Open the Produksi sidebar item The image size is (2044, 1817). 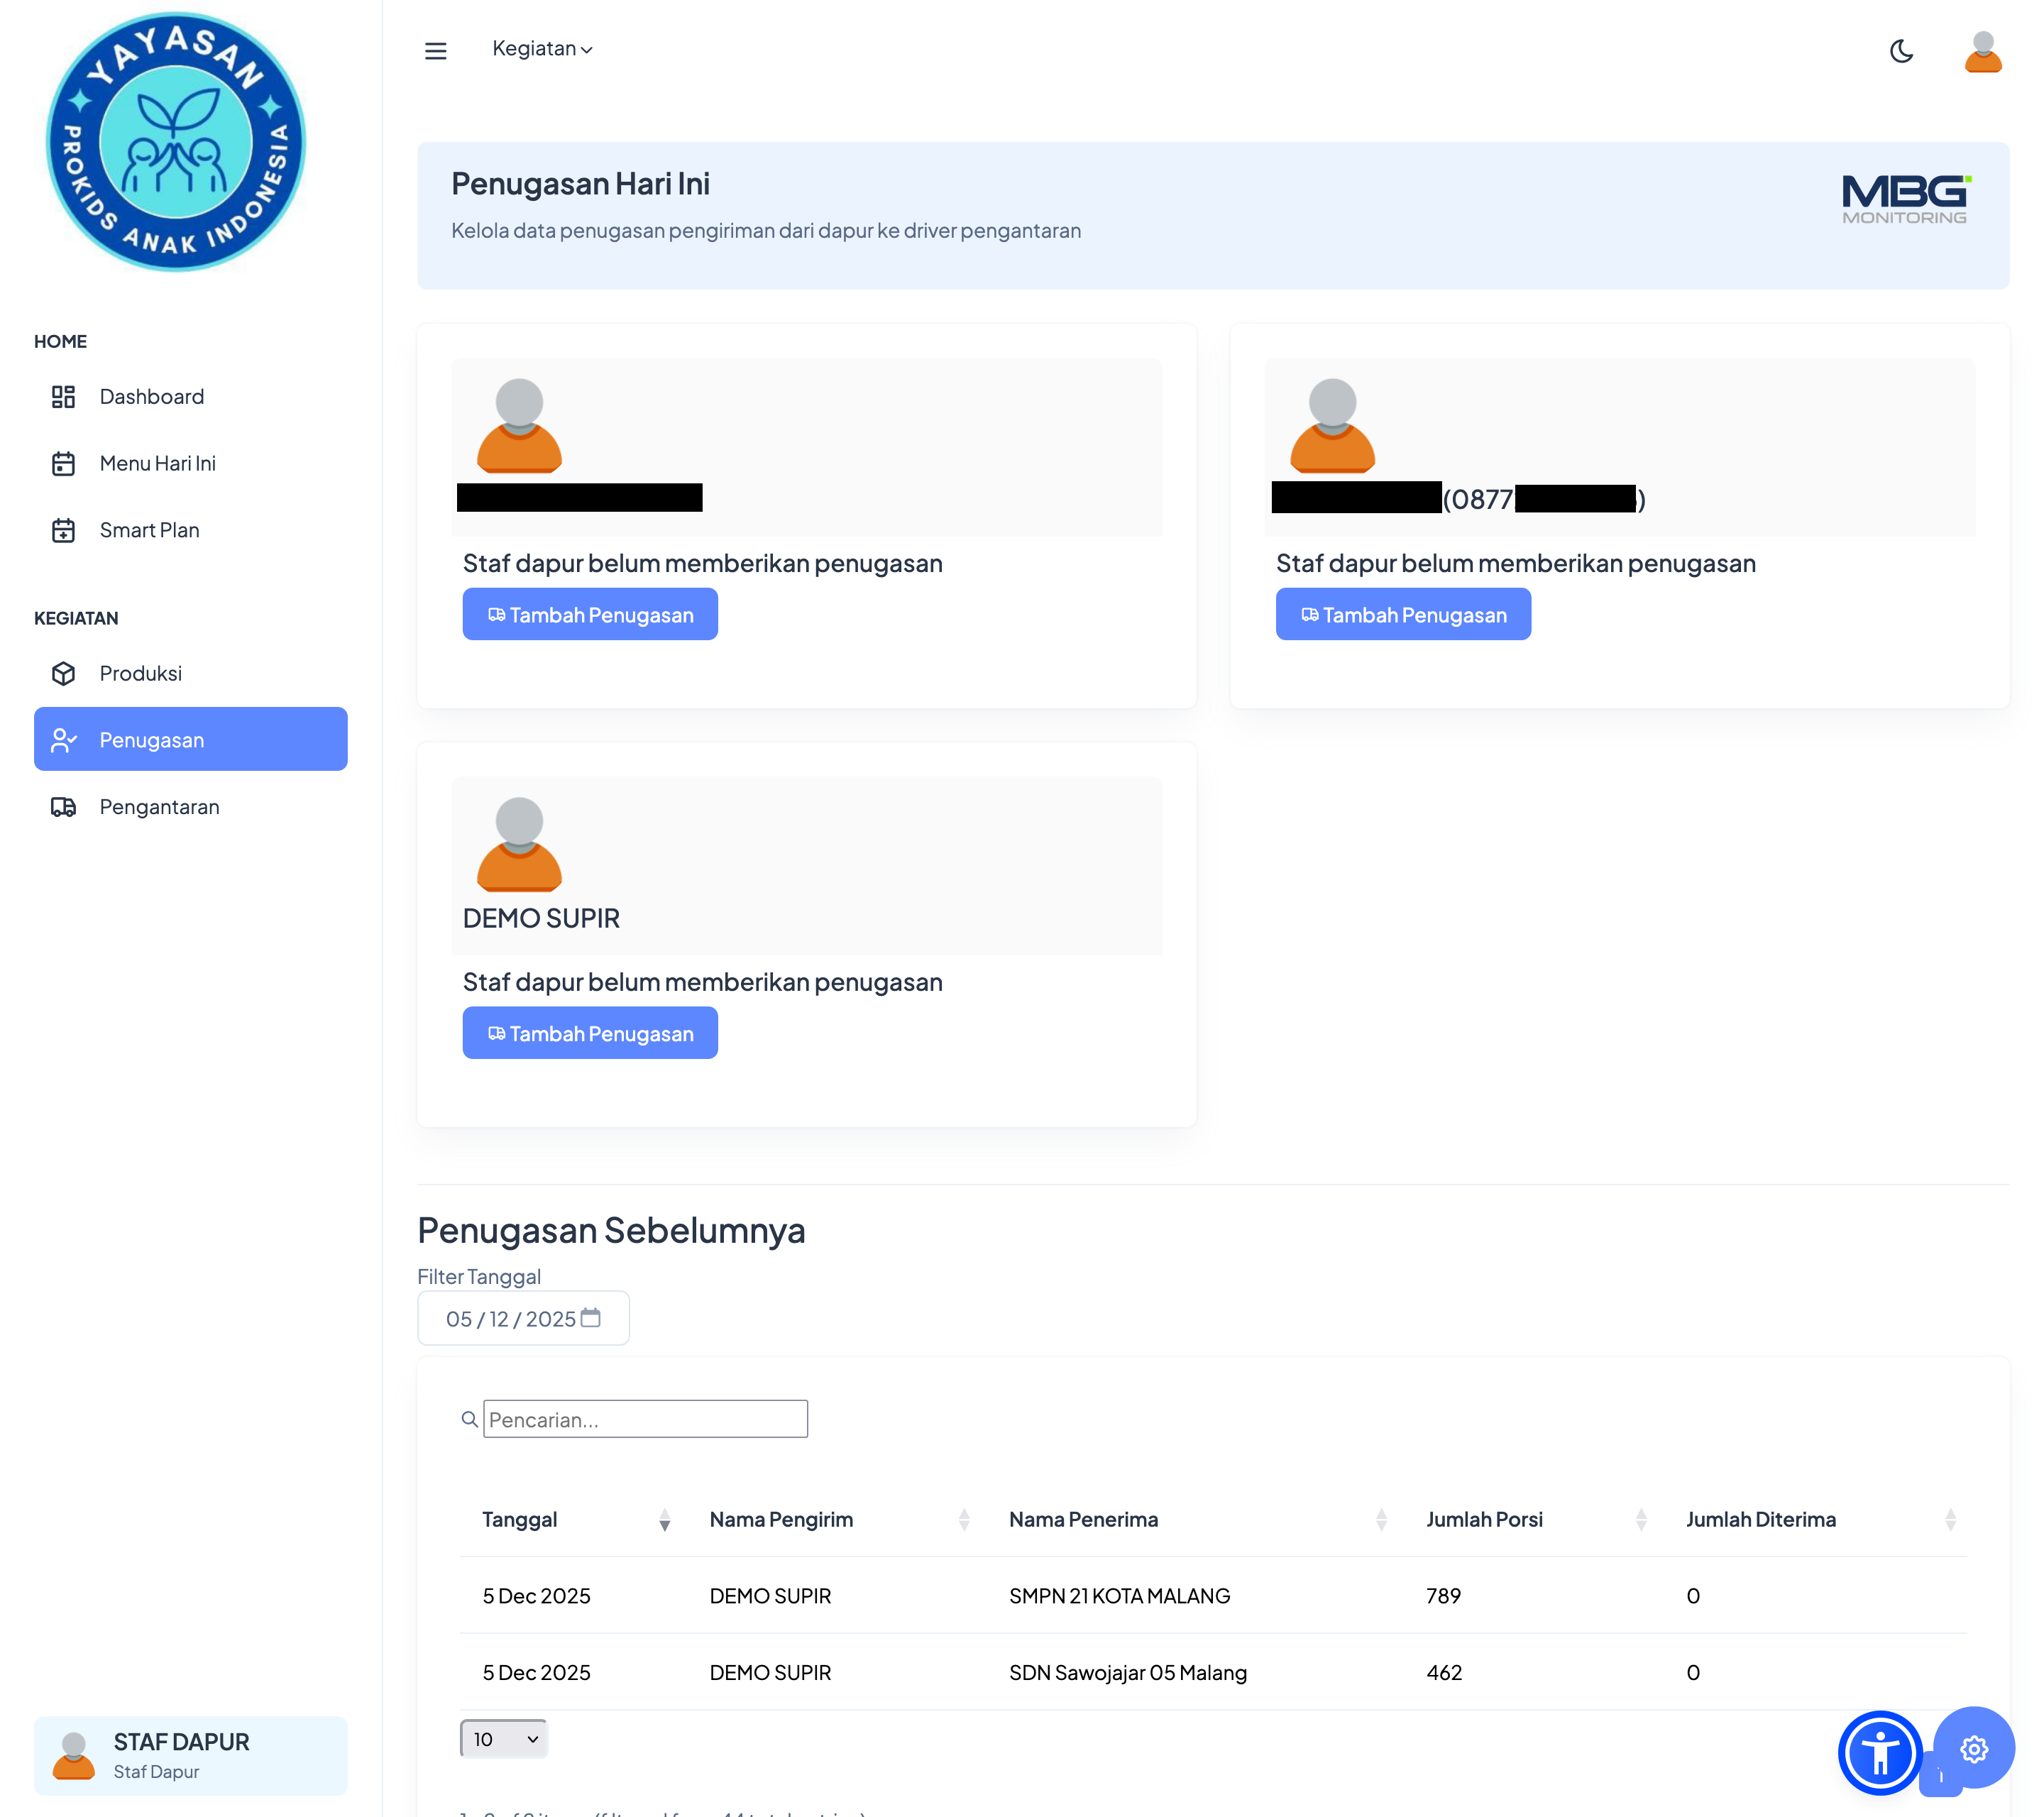pos(140,673)
